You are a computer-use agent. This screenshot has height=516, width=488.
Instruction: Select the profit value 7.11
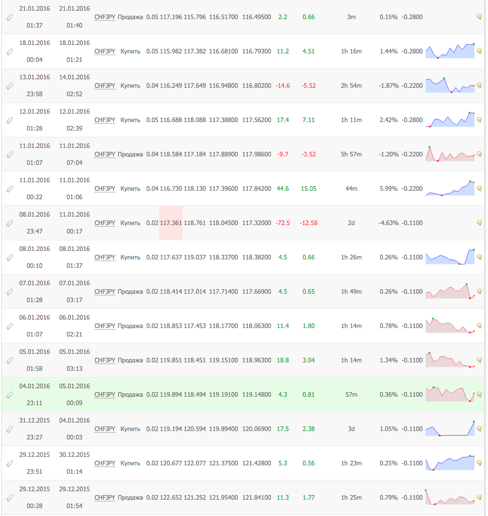[309, 120]
